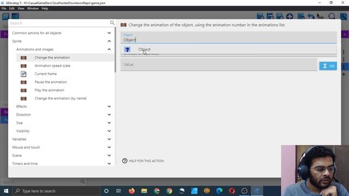Launch Firefox from taskbar
The height and width of the screenshot is (196, 349).
(131, 191)
